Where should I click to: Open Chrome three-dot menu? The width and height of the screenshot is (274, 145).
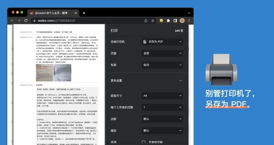189,21
